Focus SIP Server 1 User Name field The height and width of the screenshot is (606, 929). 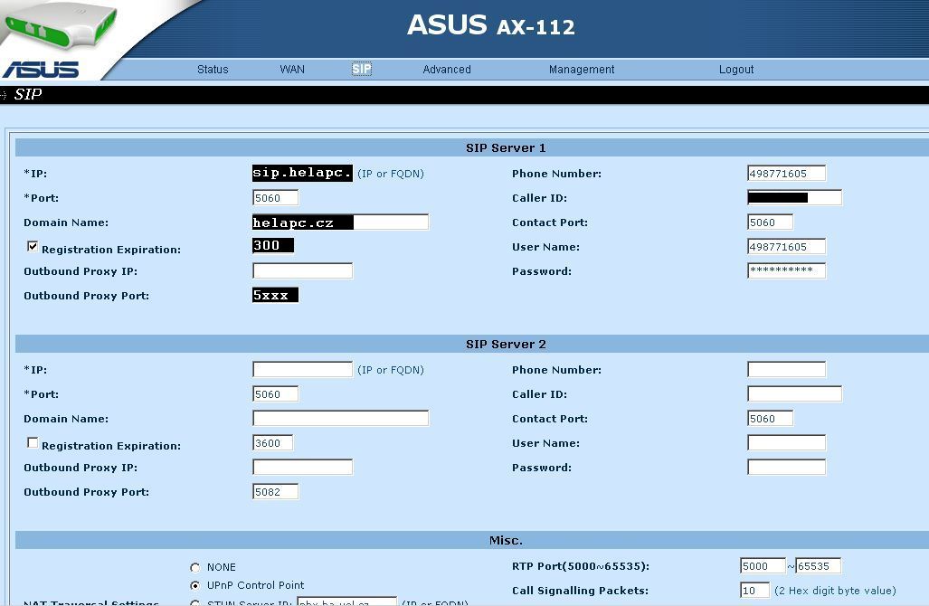pyautogui.click(x=786, y=246)
